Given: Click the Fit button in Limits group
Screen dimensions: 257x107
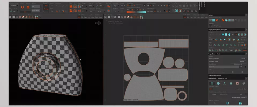Looking at the screenshot, I should [x=52, y=11].
